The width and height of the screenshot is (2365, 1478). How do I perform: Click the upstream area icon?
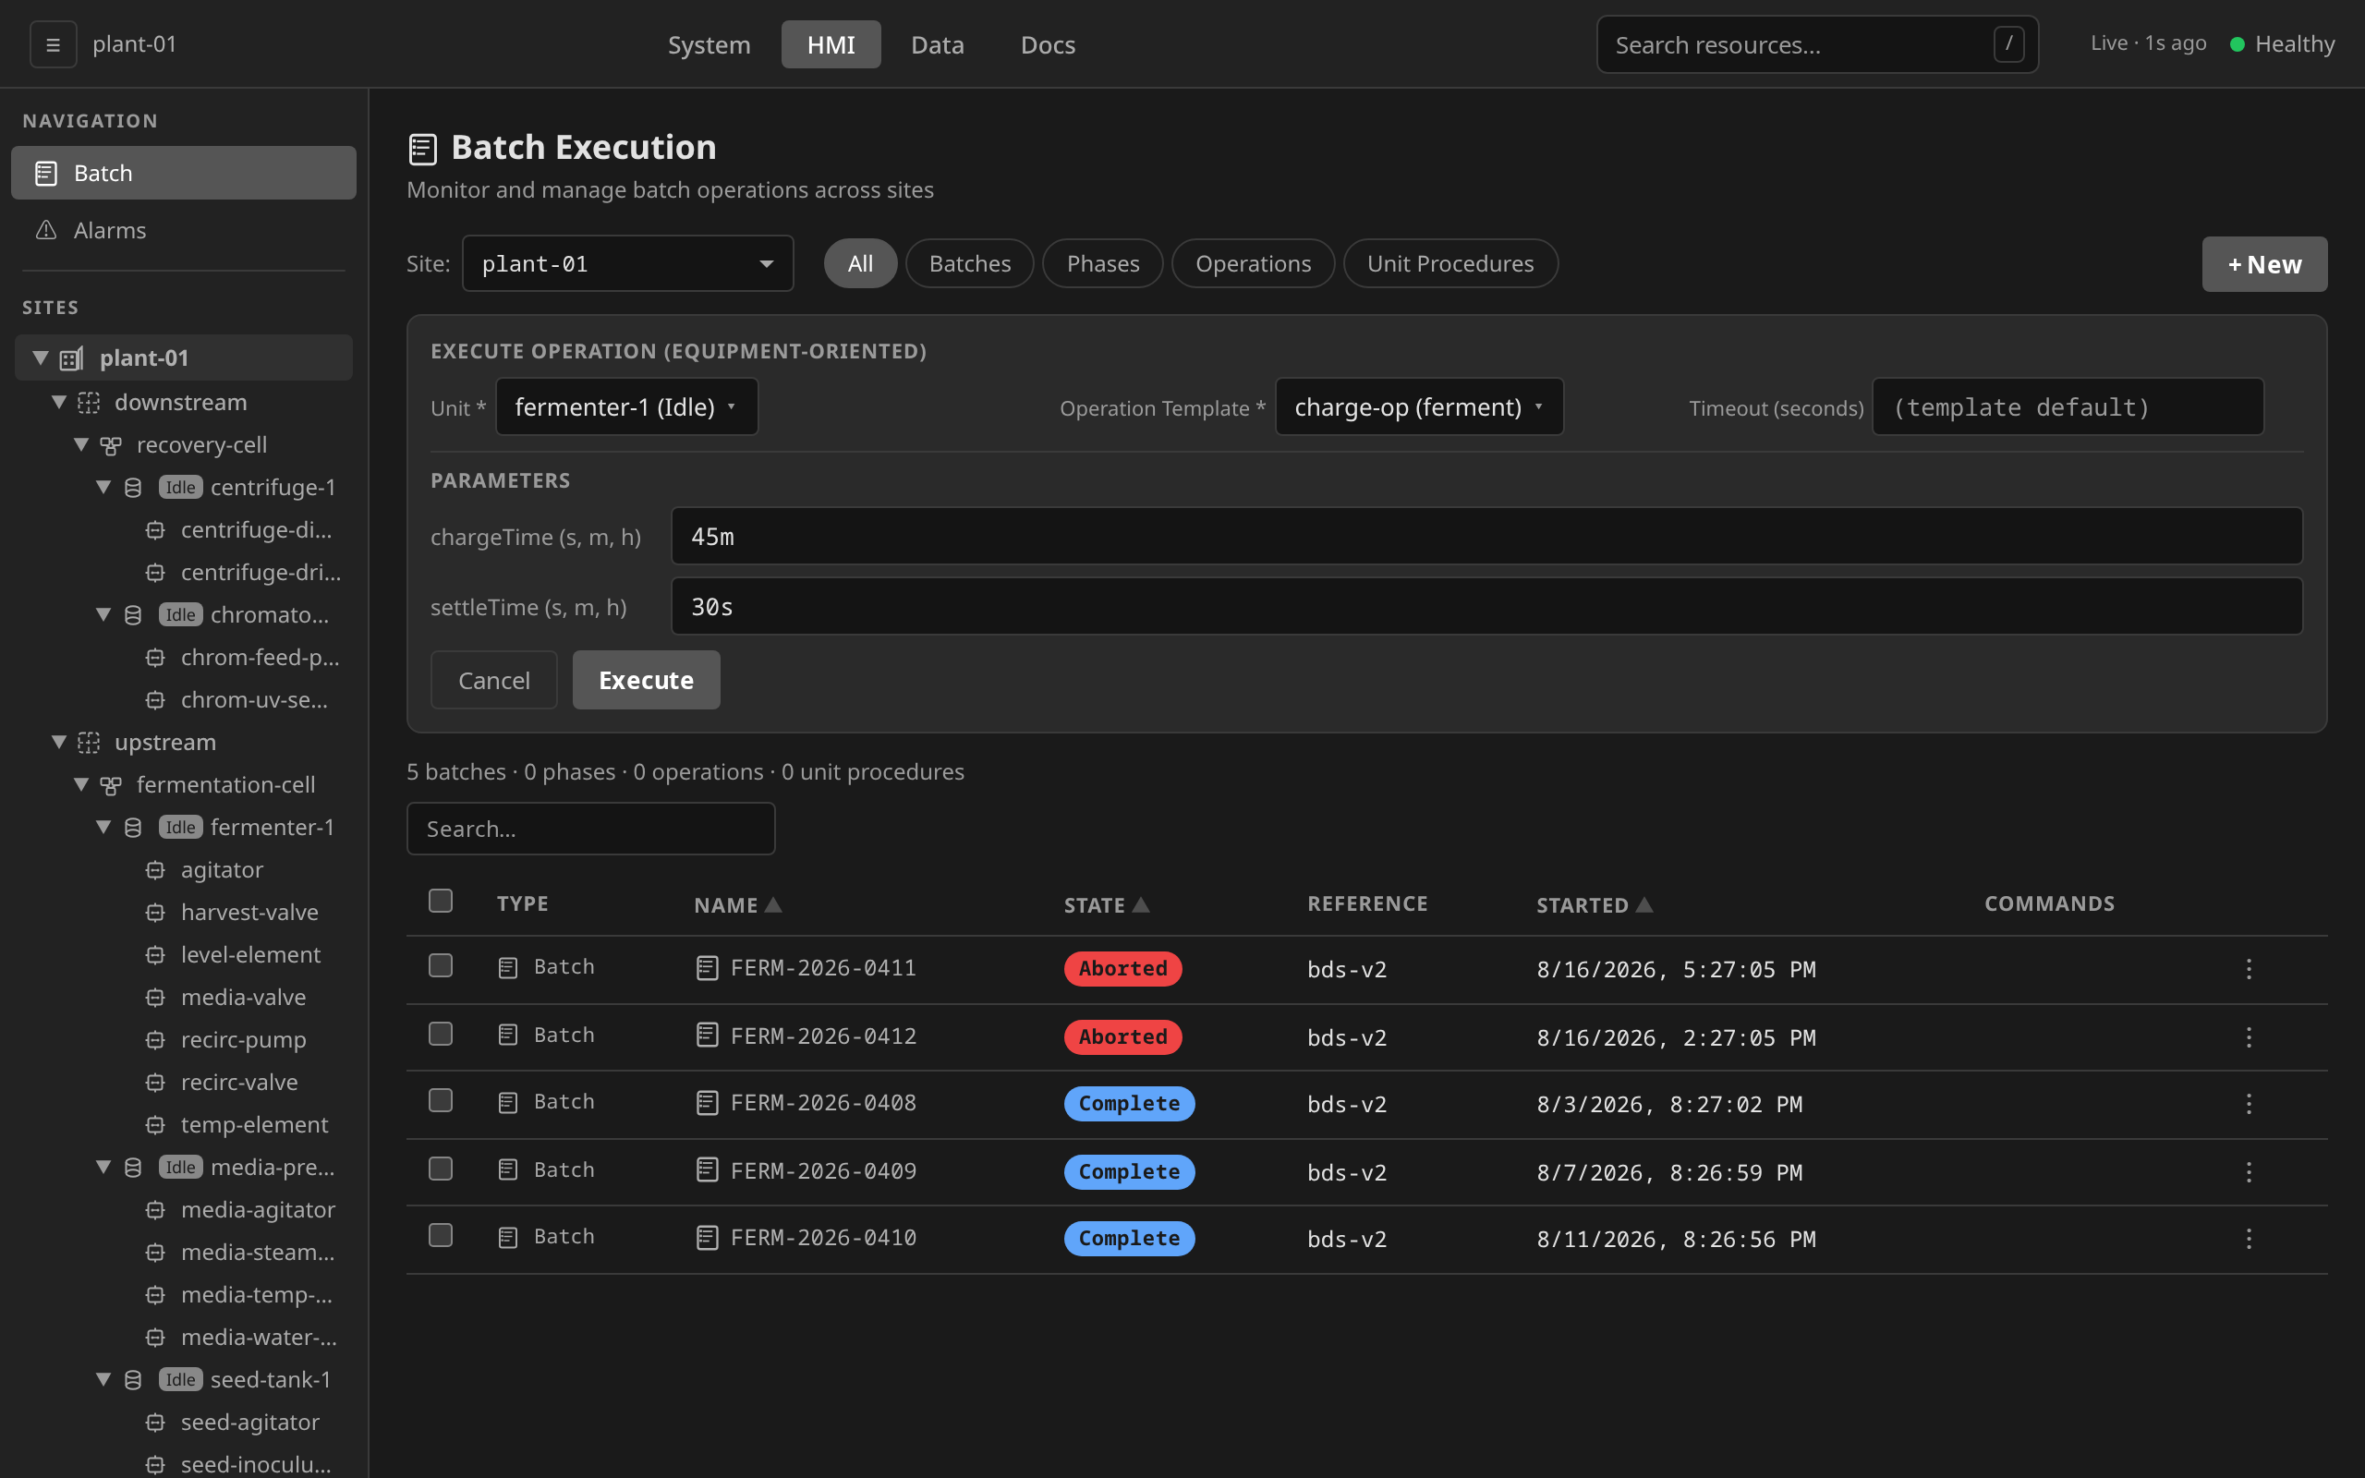pyautogui.click(x=89, y=742)
